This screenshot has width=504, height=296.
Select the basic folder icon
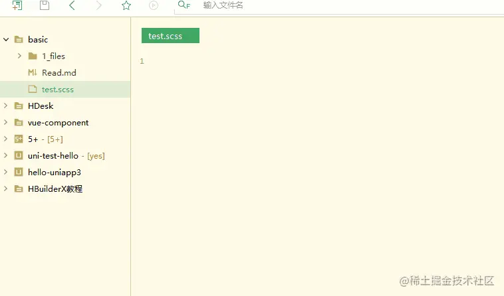[x=19, y=39]
